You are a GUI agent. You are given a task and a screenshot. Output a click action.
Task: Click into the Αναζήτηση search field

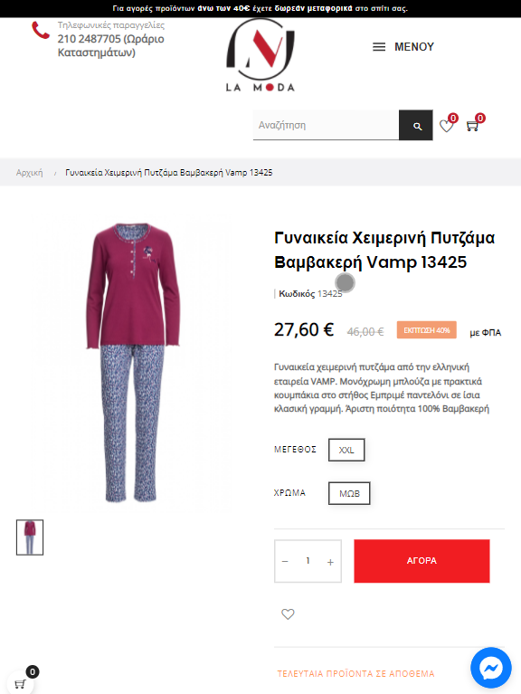(326, 125)
